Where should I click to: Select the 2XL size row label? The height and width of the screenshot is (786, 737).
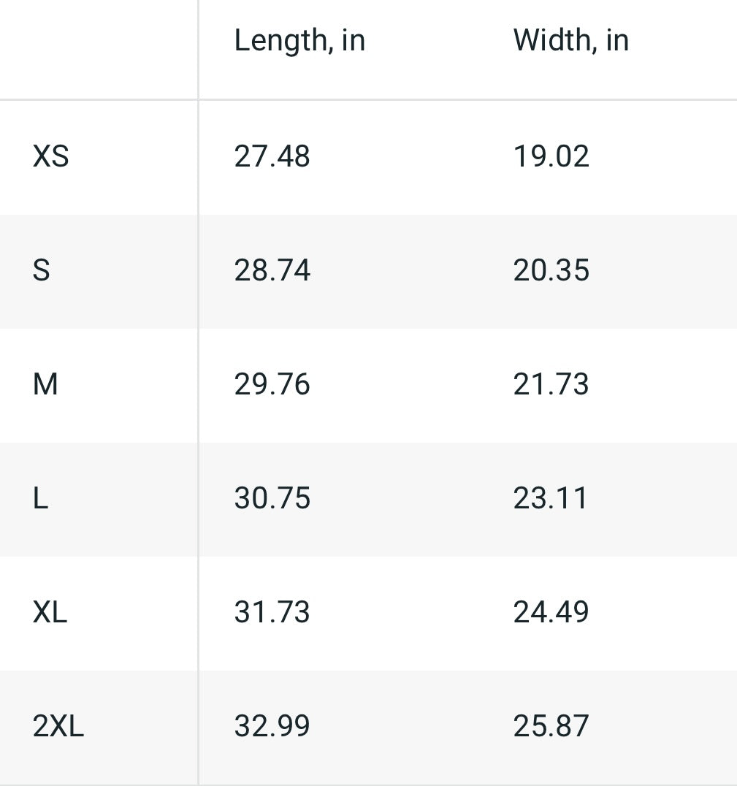[58, 726]
